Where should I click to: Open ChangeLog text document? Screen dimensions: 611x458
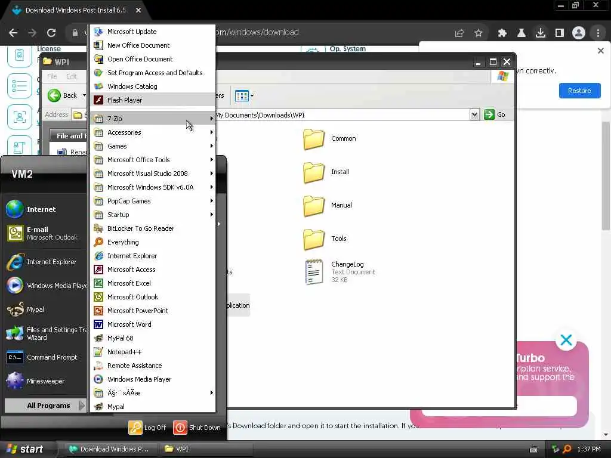340,271
